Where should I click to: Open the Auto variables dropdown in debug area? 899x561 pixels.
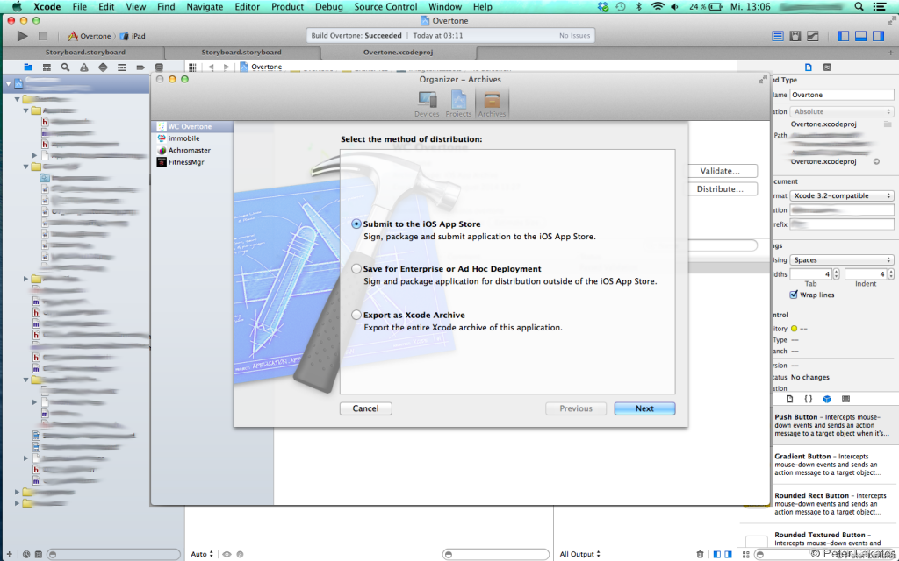pos(202,554)
